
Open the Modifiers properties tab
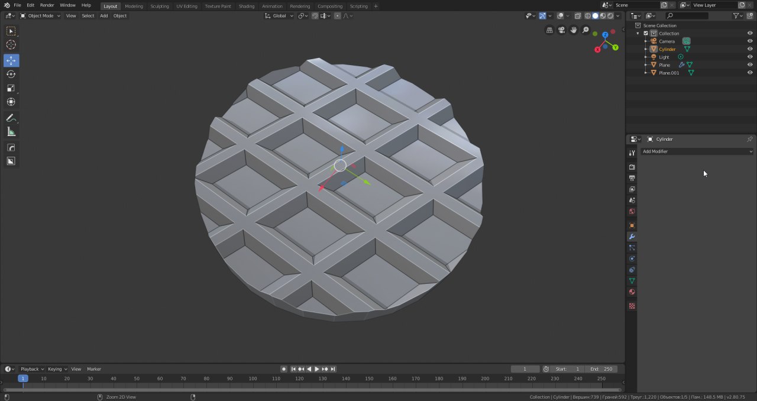click(x=632, y=237)
